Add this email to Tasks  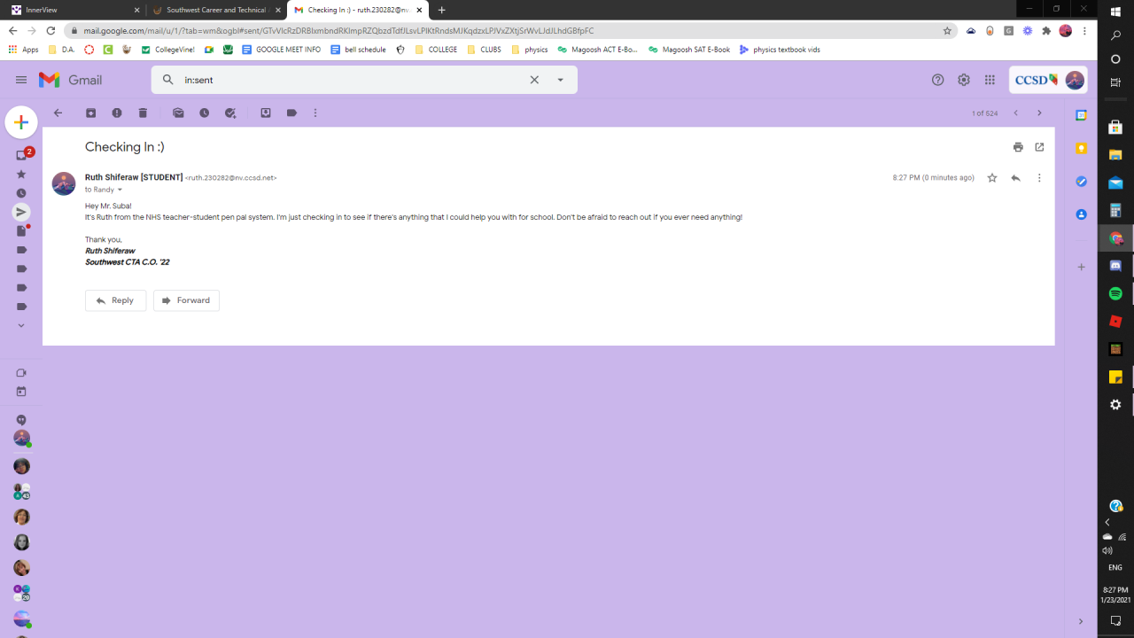[230, 113]
